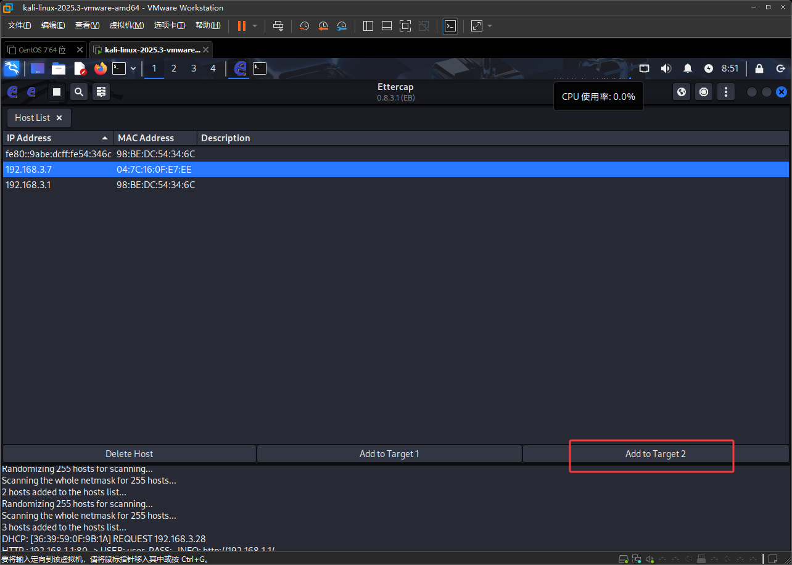Image resolution: width=792 pixels, height=565 pixels.
Task: Open the file manager in Kali panel
Action: coord(59,68)
